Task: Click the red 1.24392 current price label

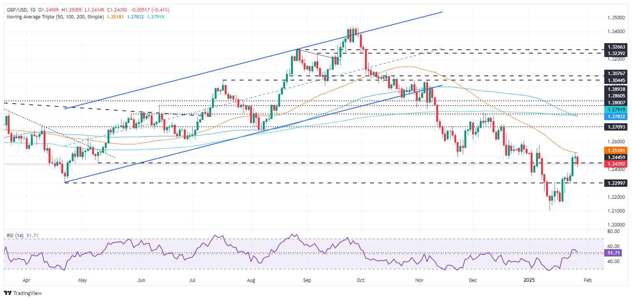Action: 617,164
